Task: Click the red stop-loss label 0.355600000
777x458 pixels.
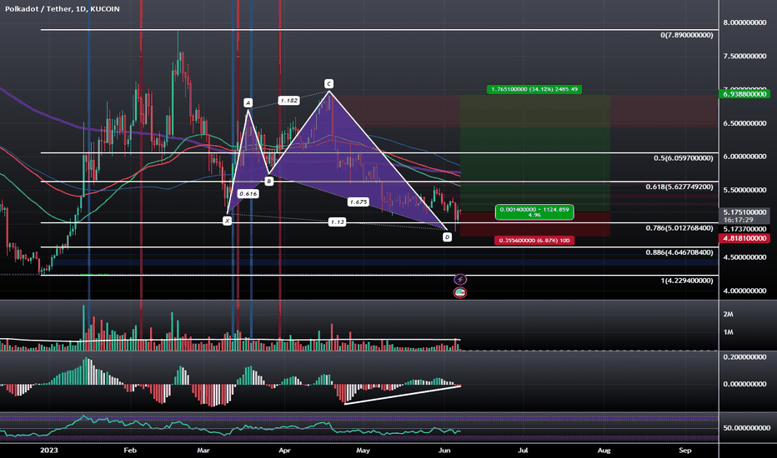Action: (x=534, y=240)
